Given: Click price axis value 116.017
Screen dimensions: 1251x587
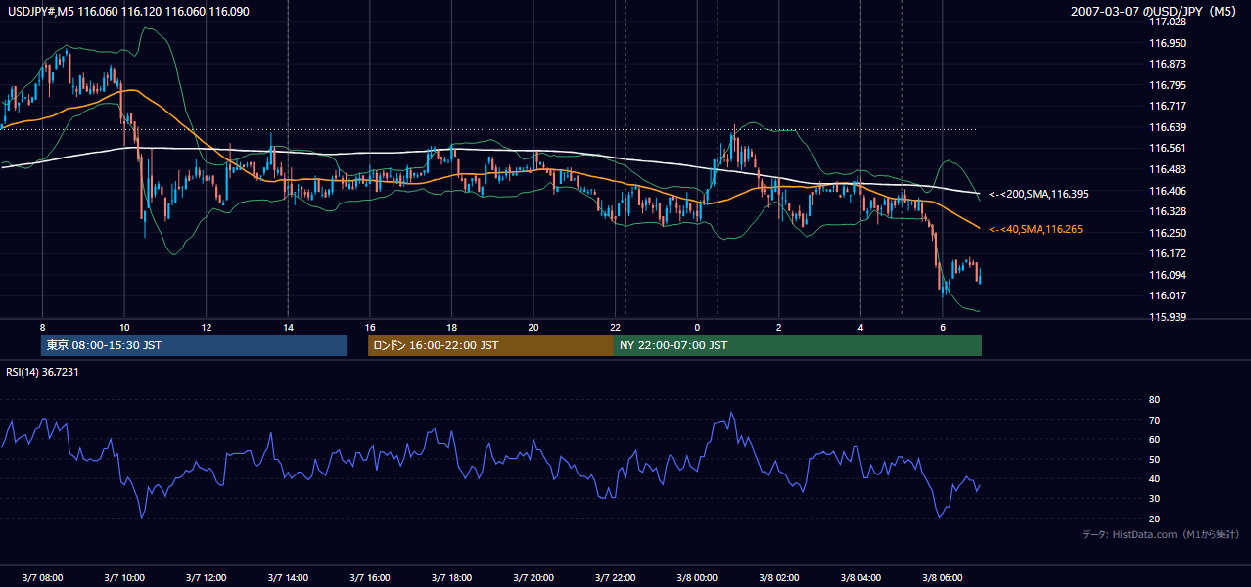Looking at the screenshot, I should (1168, 295).
